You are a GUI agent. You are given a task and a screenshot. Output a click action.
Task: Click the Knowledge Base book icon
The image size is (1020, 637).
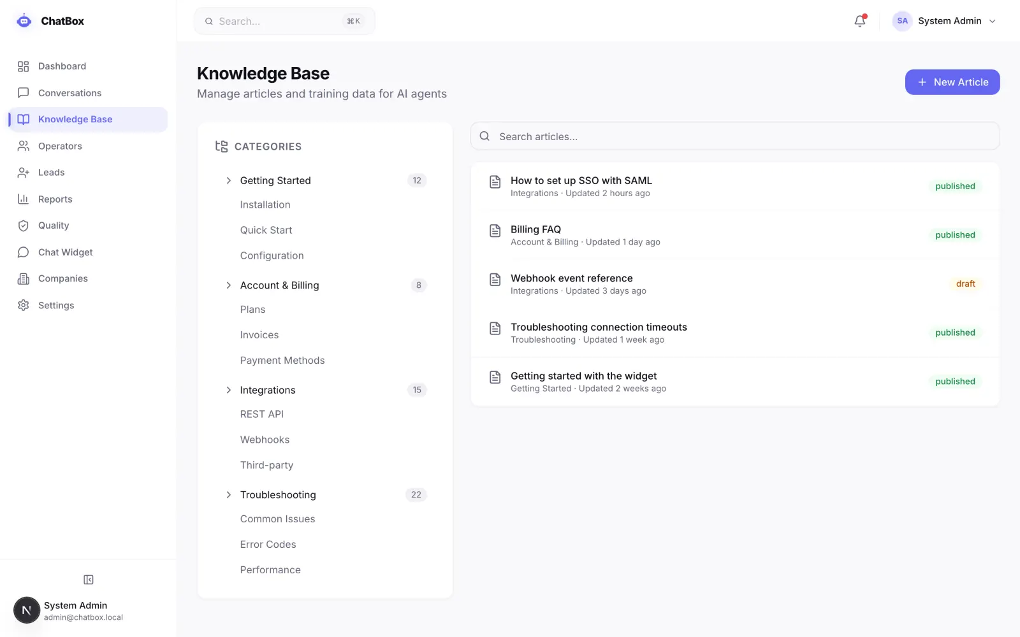coord(24,119)
